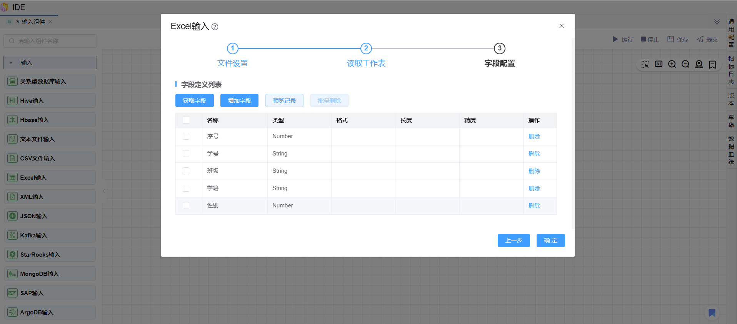The height and width of the screenshot is (324, 737).
Task: Click the zoom in magnifier icon
Action: [672, 64]
